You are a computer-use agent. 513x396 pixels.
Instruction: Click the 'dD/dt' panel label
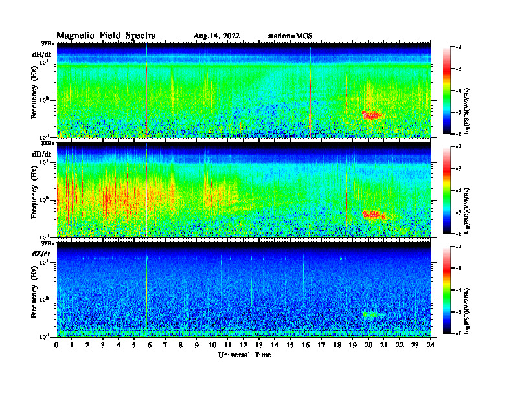tap(41, 154)
